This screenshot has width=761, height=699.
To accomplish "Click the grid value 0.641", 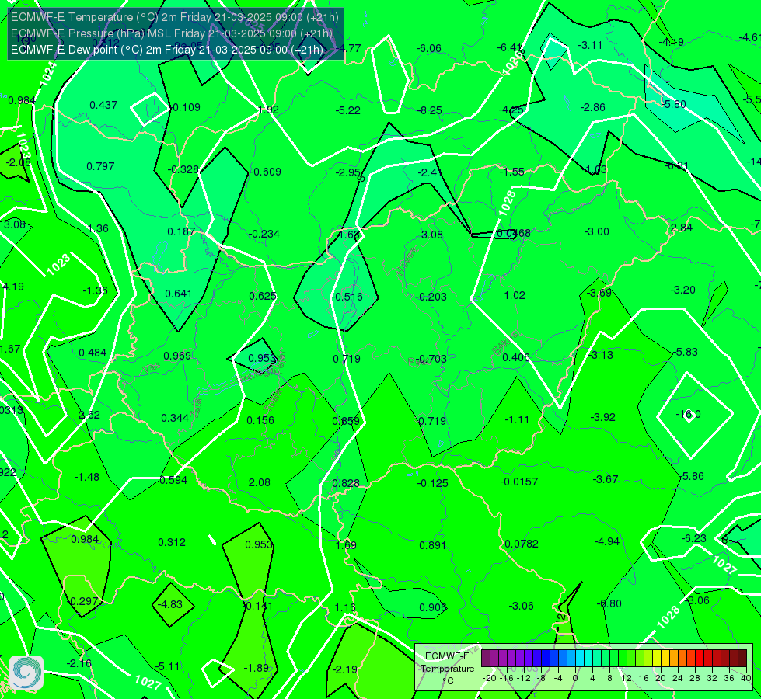I will tap(178, 294).
